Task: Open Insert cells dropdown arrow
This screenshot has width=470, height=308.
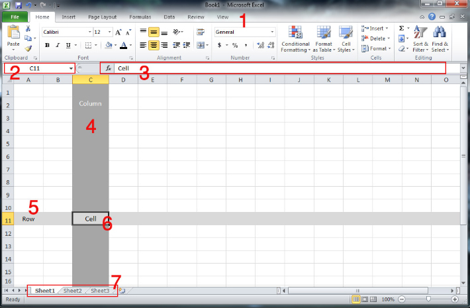Action: point(387,28)
